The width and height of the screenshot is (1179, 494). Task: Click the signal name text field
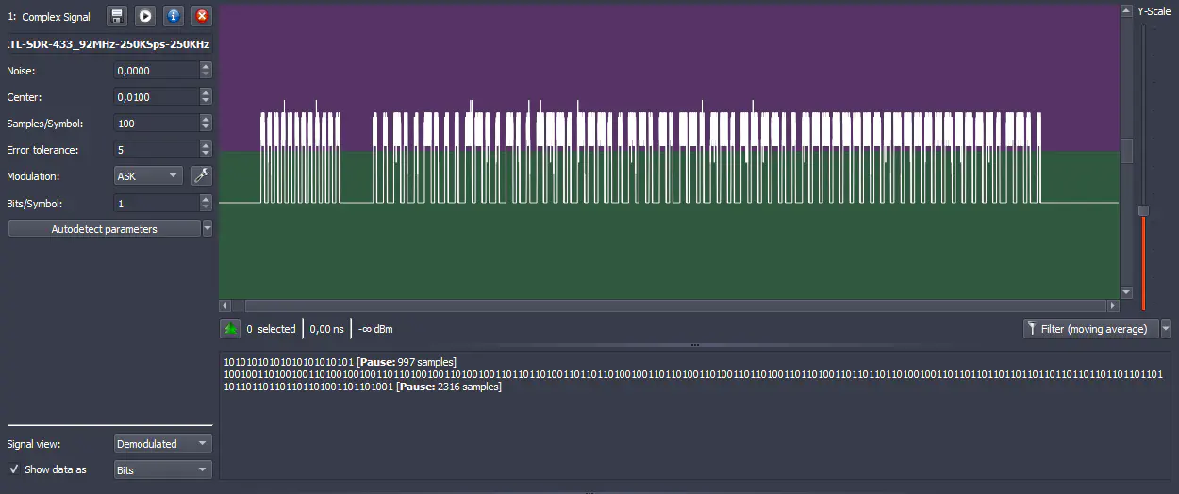(x=109, y=44)
